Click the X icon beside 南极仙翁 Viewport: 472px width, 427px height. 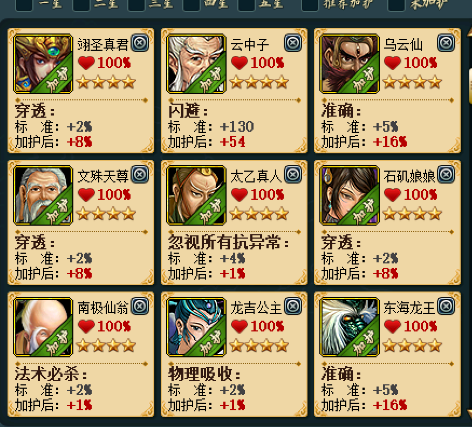tap(140, 306)
